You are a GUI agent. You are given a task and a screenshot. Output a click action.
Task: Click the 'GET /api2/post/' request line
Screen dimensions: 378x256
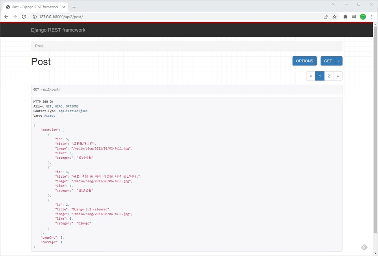(x=47, y=89)
